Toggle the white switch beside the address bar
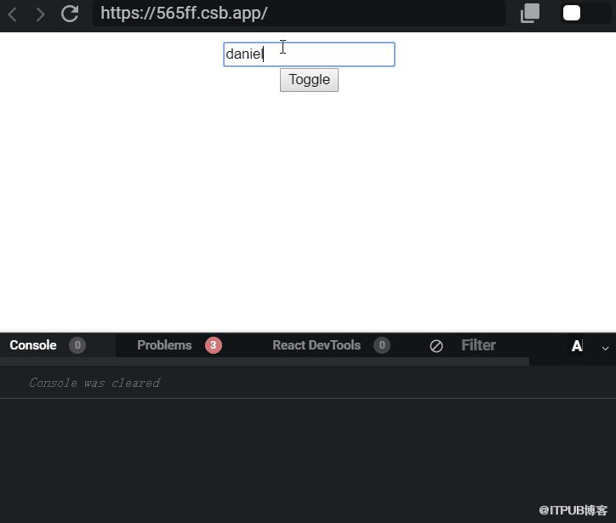The height and width of the screenshot is (523, 616). (x=587, y=13)
